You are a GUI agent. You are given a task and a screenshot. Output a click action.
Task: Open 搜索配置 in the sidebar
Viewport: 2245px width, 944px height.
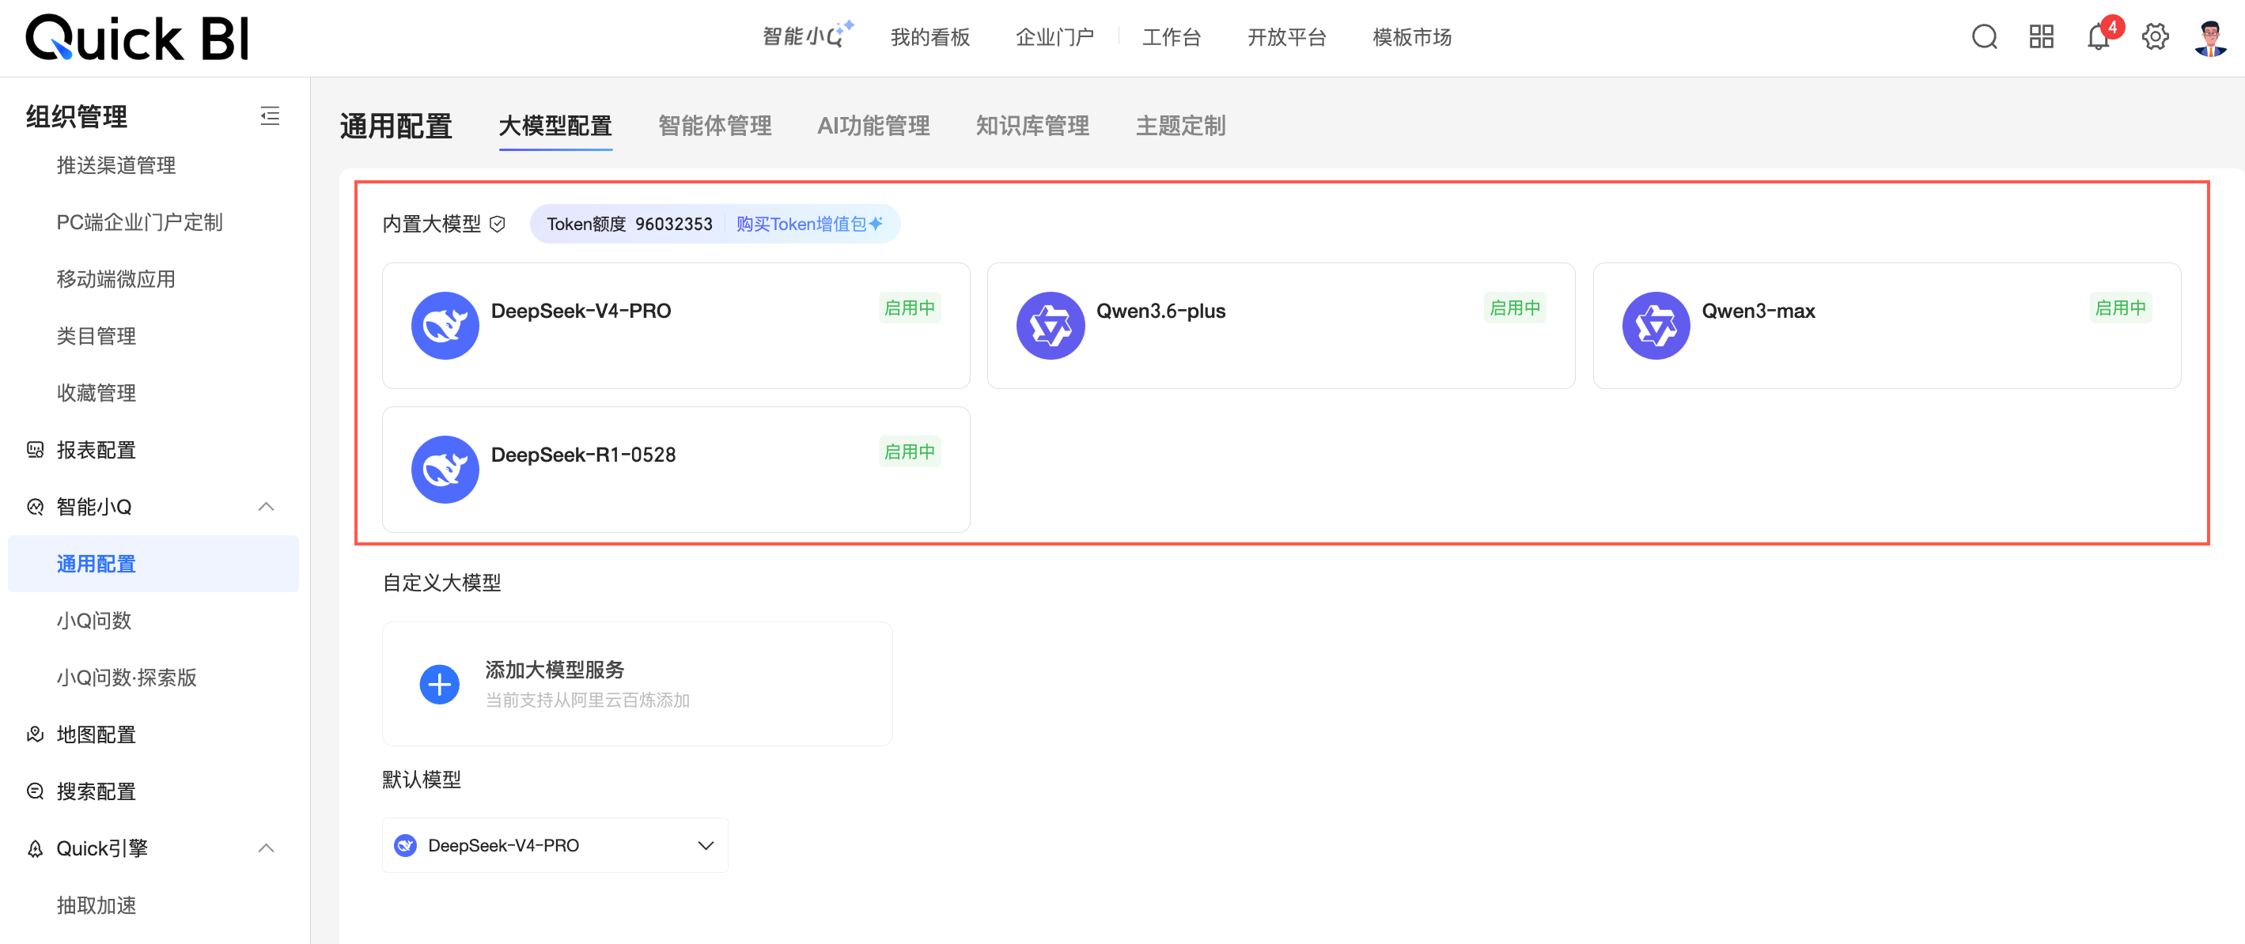96,791
